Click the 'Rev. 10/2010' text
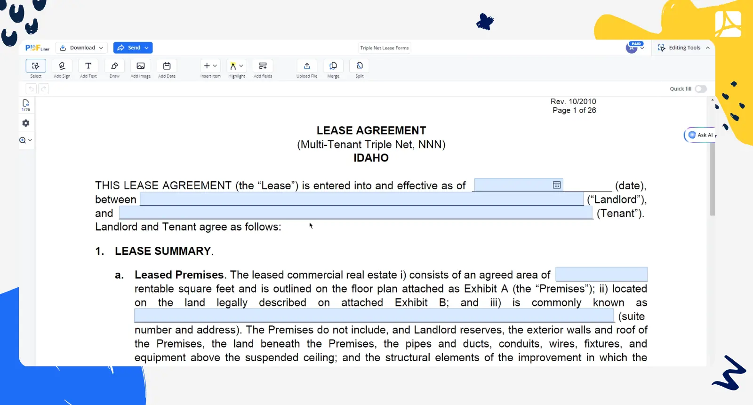 coord(573,101)
